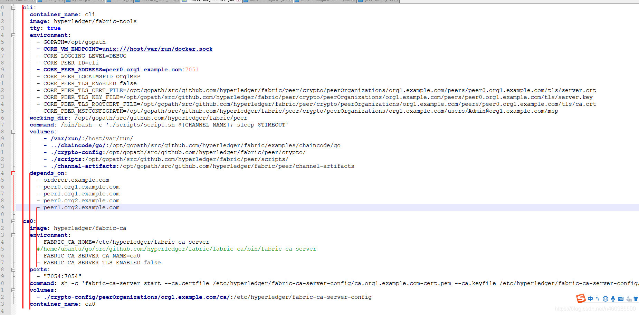
Task: Open the soft keyboard icon in IME bar
Action: pyautogui.click(x=621, y=299)
